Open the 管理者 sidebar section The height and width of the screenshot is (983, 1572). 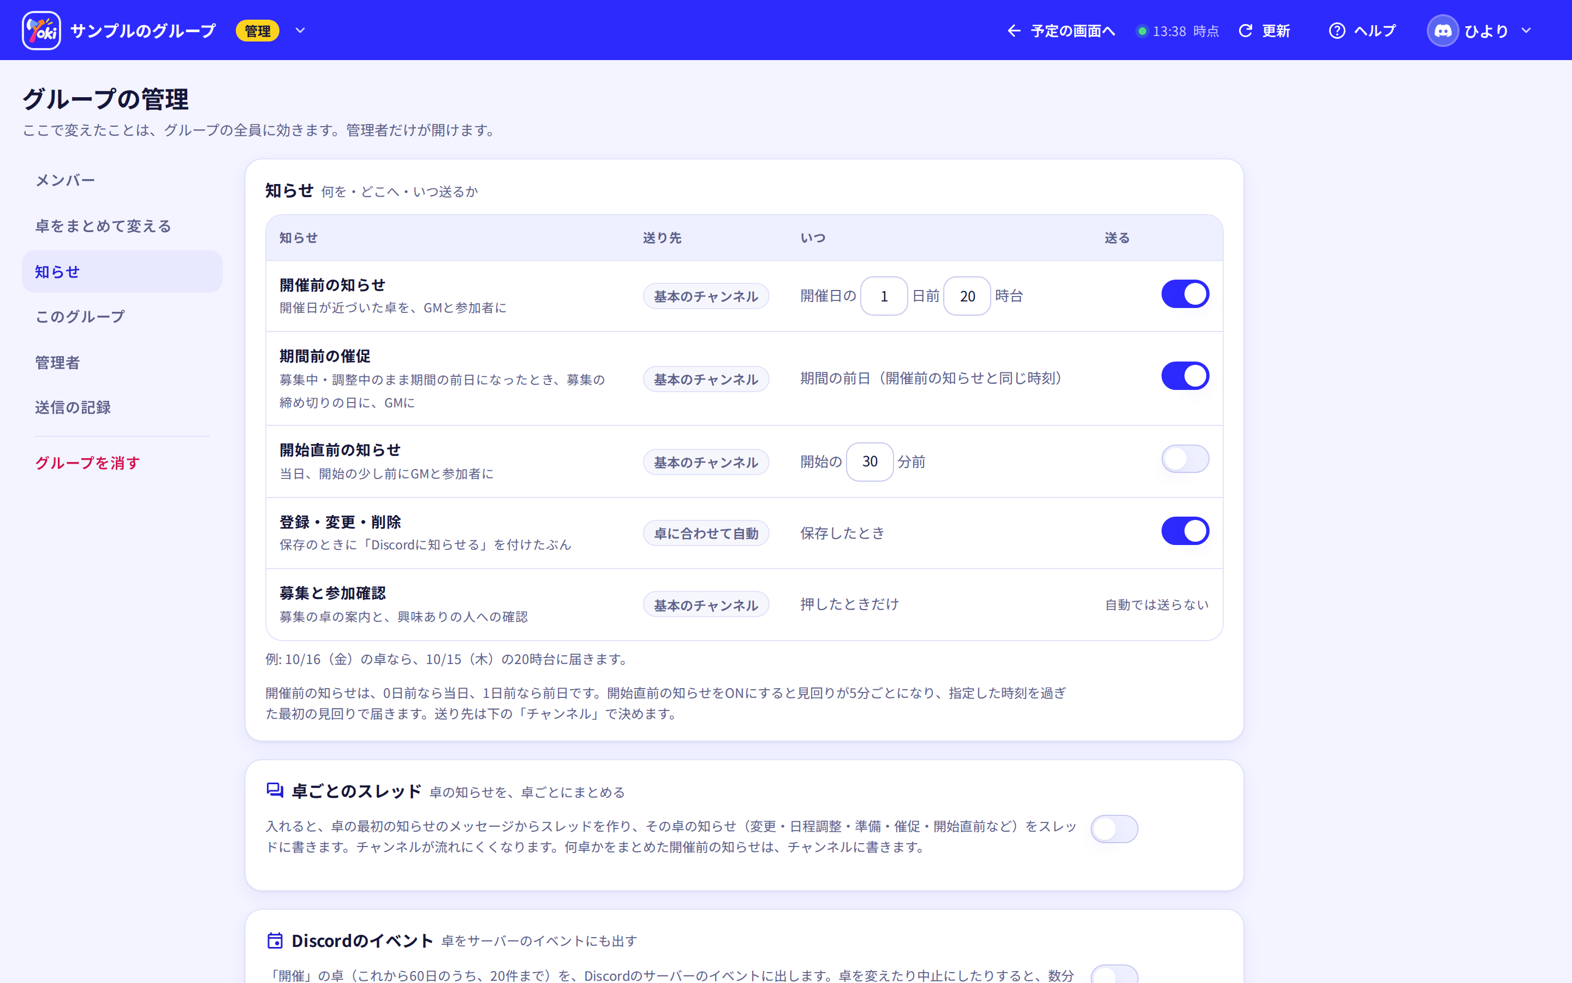click(x=122, y=362)
